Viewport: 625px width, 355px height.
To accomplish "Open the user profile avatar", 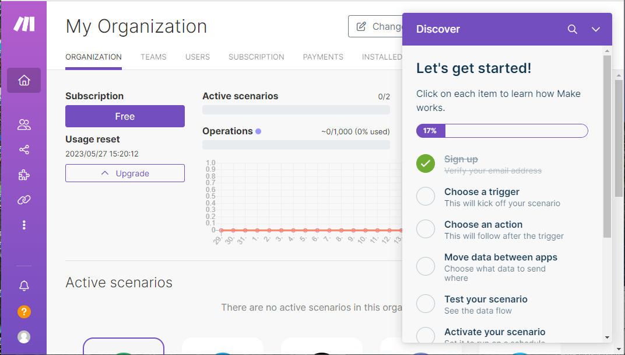I will pyautogui.click(x=24, y=337).
